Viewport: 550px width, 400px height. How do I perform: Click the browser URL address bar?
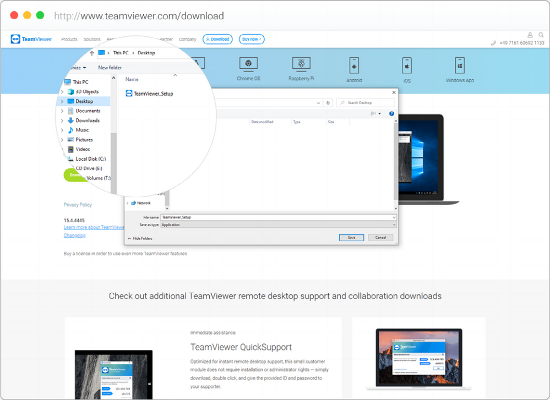point(139,16)
